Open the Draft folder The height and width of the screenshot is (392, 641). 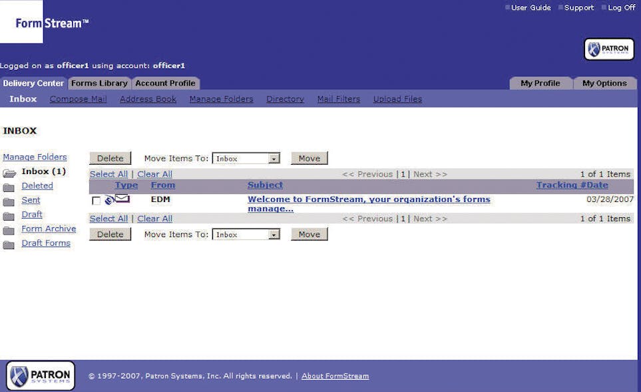click(x=32, y=214)
